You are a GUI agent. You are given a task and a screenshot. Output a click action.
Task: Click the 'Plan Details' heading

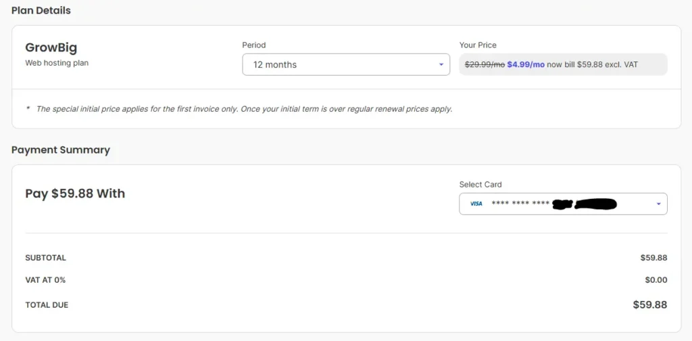point(41,10)
